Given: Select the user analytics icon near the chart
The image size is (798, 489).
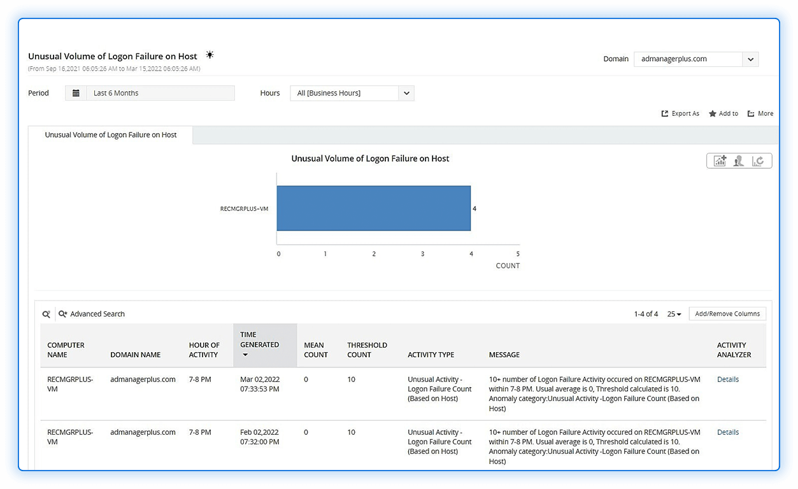Looking at the screenshot, I should [739, 160].
